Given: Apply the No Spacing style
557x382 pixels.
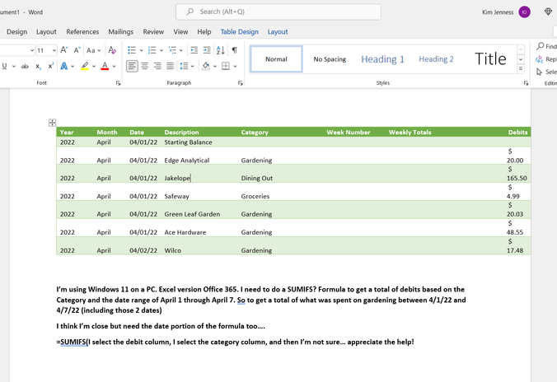Looking at the screenshot, I should click(x=330, y=59).
